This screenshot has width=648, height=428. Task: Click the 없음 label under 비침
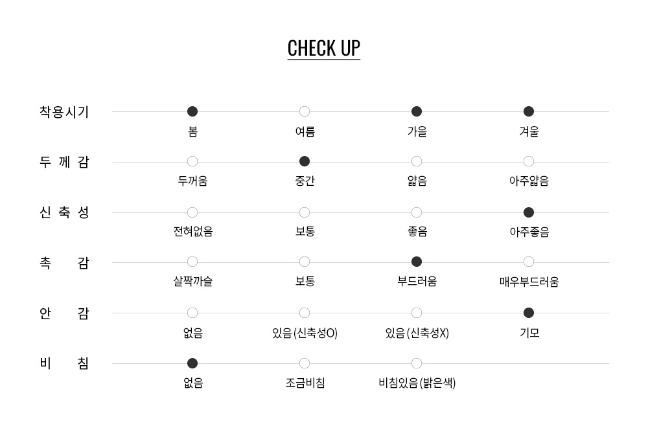pos(193,383)
